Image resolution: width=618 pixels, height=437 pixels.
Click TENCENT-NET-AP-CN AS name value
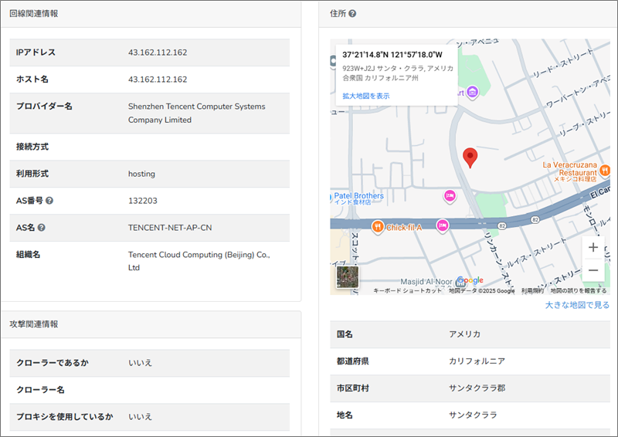point(170,228)
